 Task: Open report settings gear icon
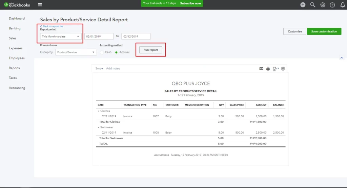tap(283, 69)
